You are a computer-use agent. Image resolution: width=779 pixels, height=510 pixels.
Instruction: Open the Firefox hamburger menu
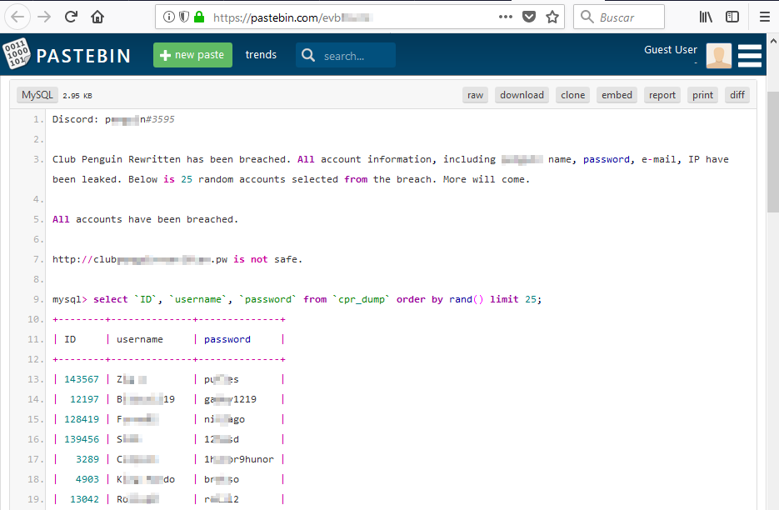coord(764,17)
